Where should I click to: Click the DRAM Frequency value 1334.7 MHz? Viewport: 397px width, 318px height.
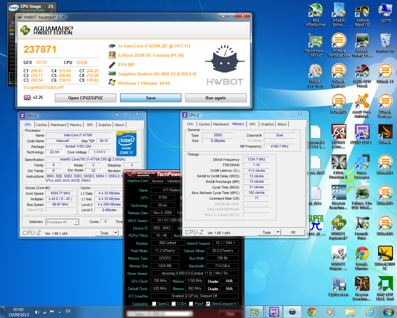click(x=256, y=160)
